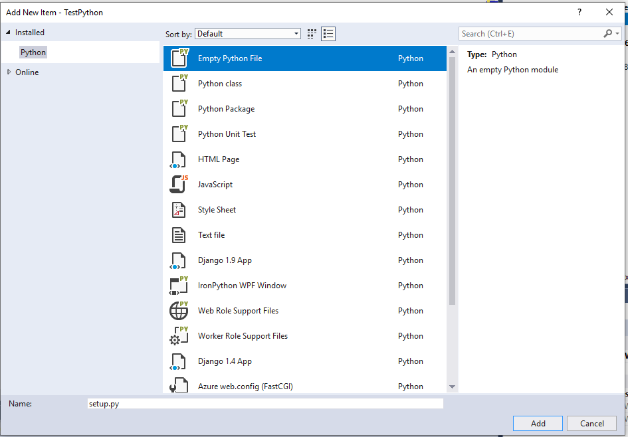Click the Django 1.4 App icon

178,361
